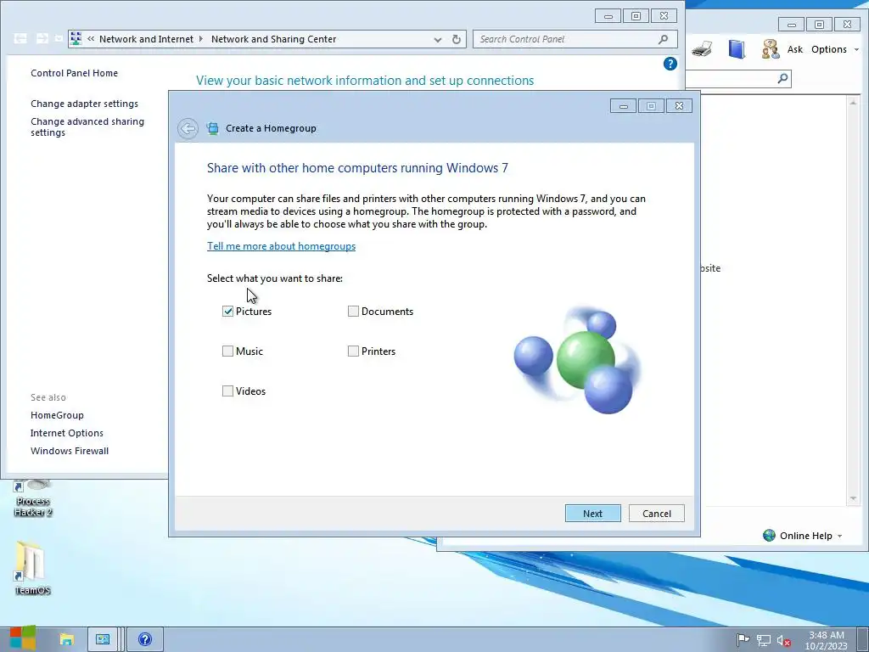The height and width of the screenshot is (652, 869).
Task: Open Control Panel help question mark icon
Action: (670, 64)
